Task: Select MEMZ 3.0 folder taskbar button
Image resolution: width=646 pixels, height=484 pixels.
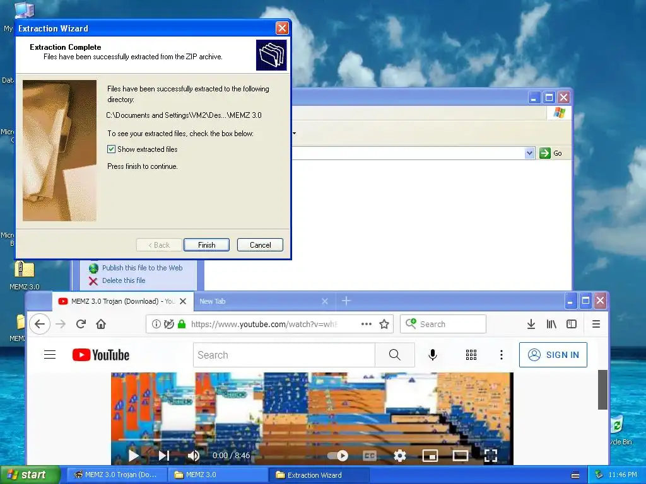Action: pyautogui.click(x=218, y=475)
